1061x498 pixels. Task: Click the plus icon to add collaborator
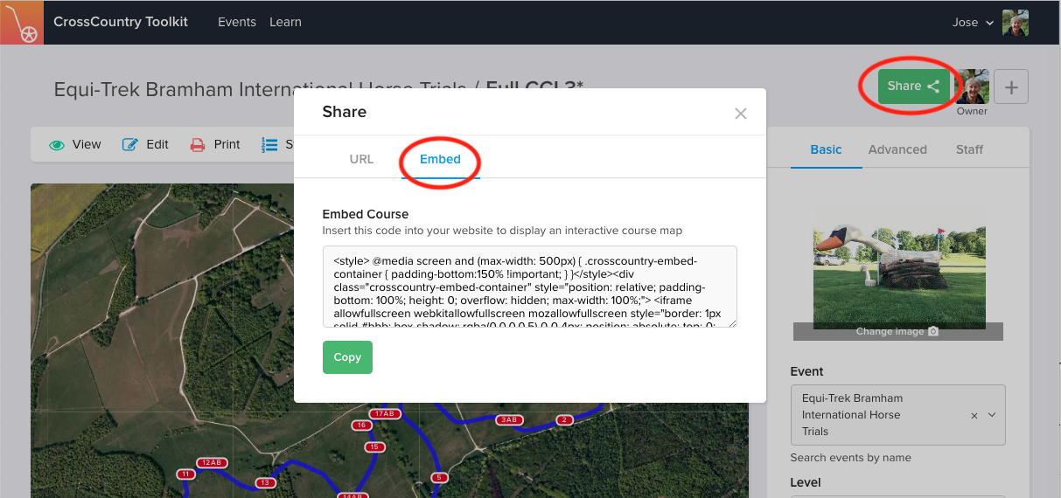click(1011, 86)
